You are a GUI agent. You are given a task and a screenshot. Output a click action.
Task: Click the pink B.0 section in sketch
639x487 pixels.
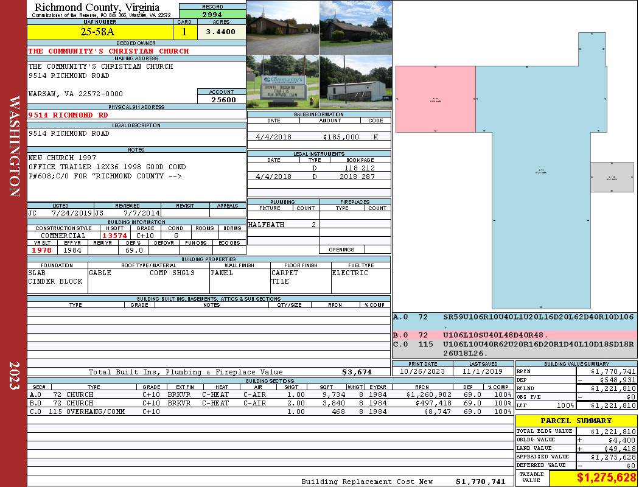point(435,99)
